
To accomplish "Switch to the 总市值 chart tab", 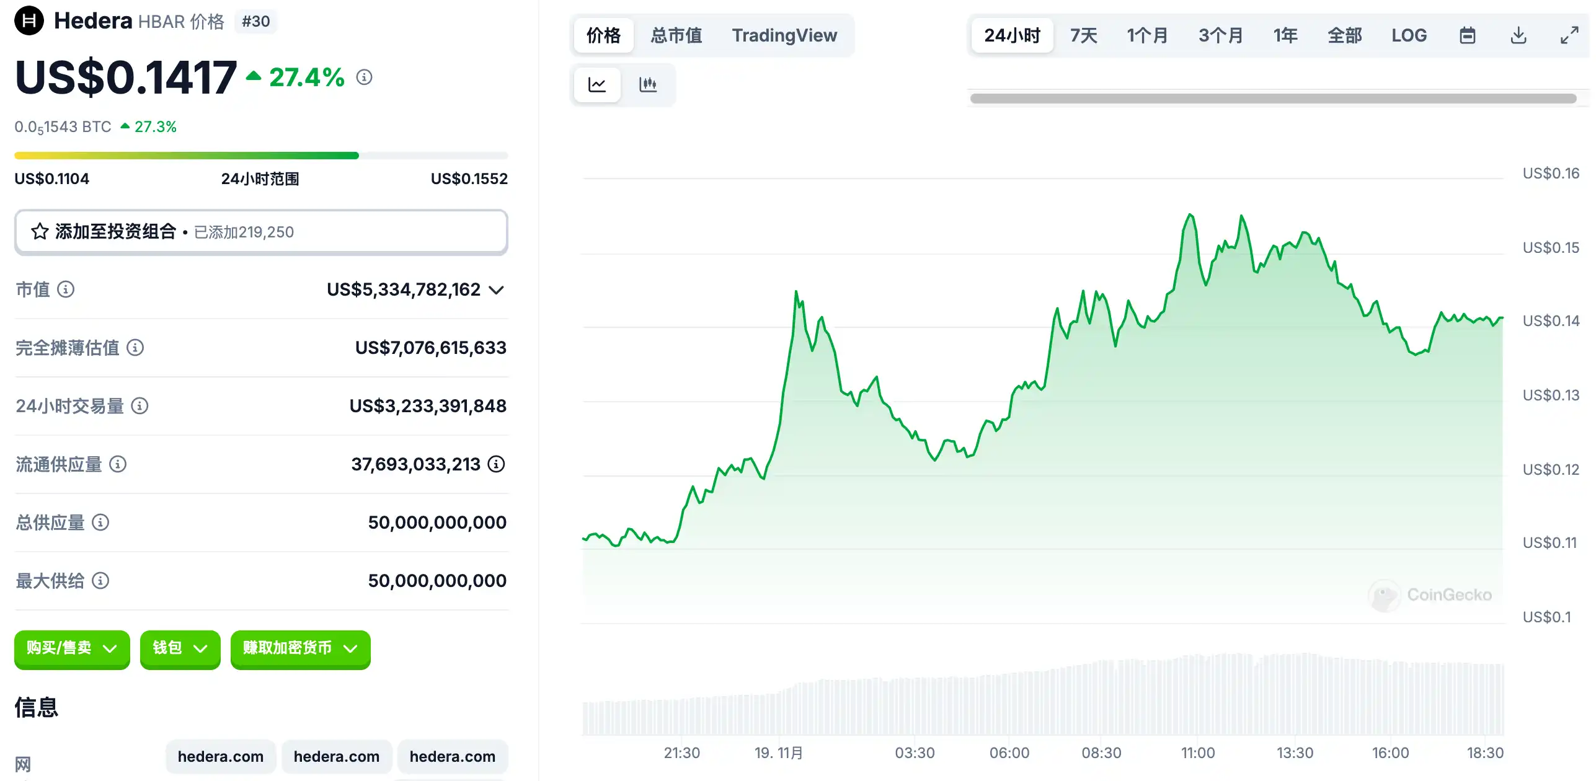I will pos(676,35).
